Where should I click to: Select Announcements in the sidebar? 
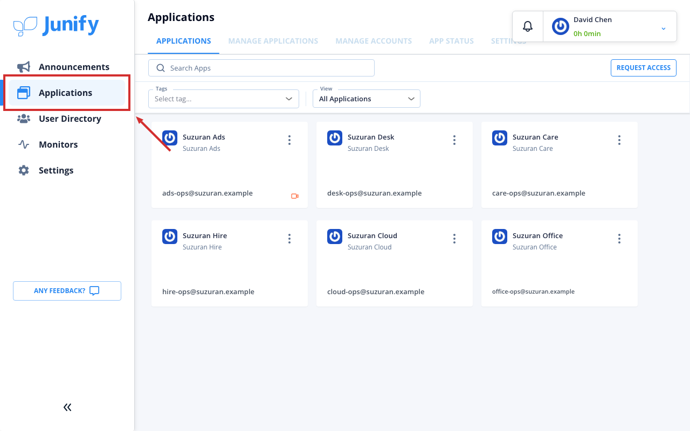67,67
